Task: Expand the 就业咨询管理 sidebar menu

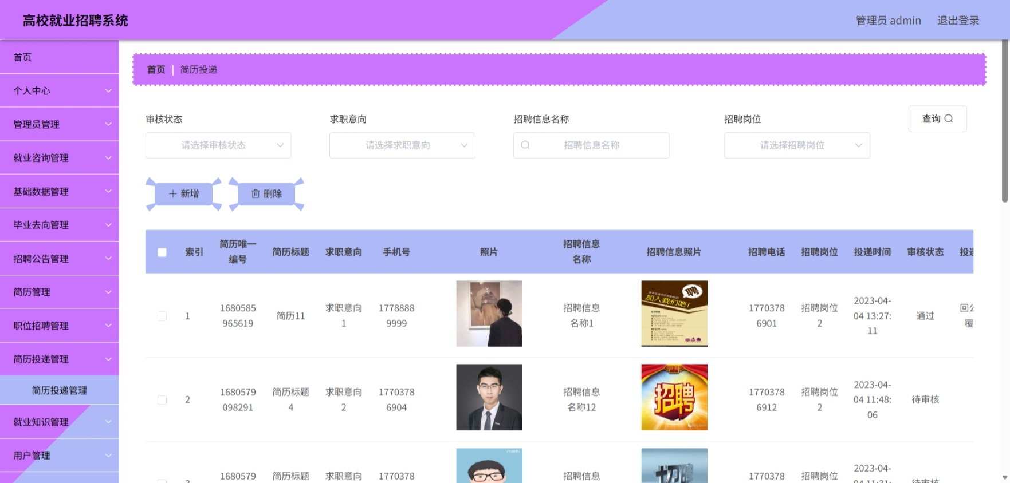Action: [x=60, y=158]
